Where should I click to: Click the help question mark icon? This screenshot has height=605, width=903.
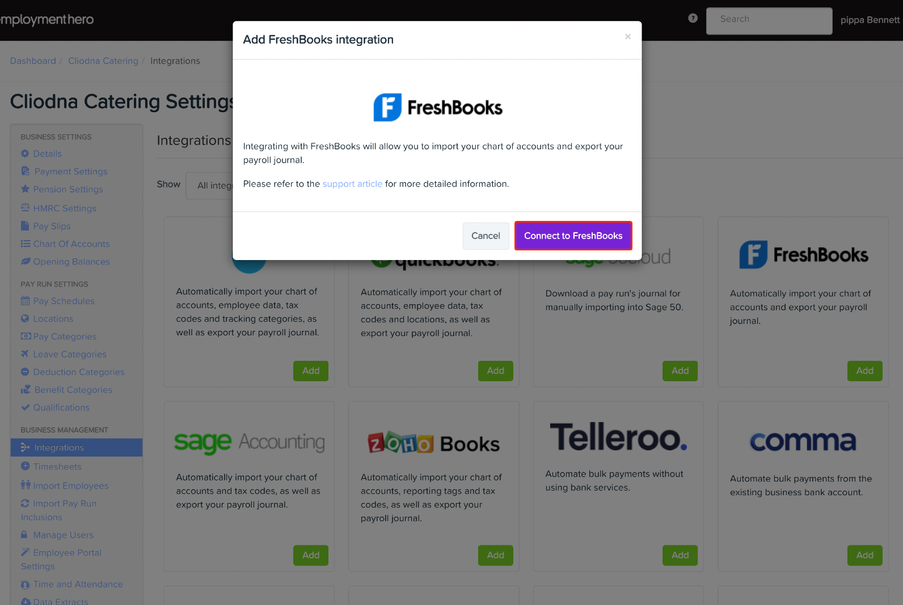pyautogui.click(x=693, y=18)
